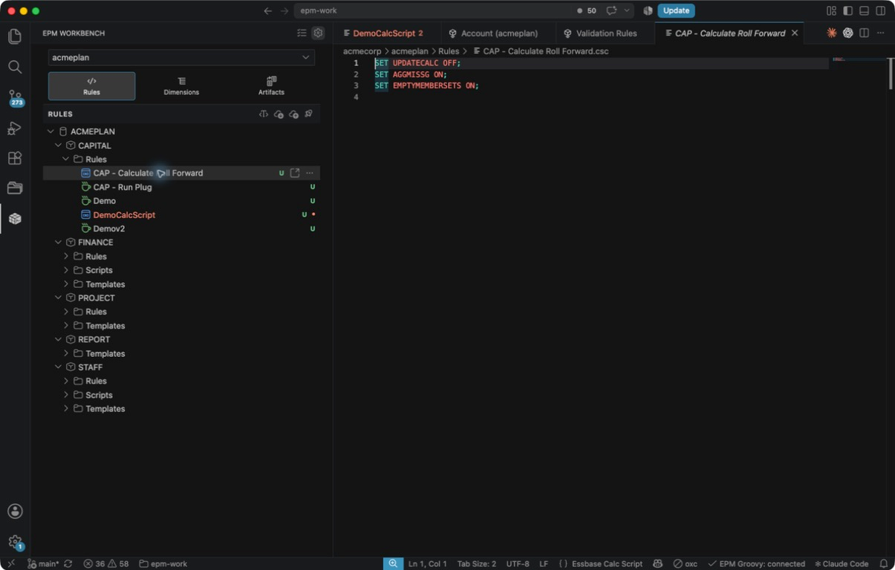Screen dimensions: 895x570
Task: Go back using the title bar arrow
Action: click(x=268, y=11)
